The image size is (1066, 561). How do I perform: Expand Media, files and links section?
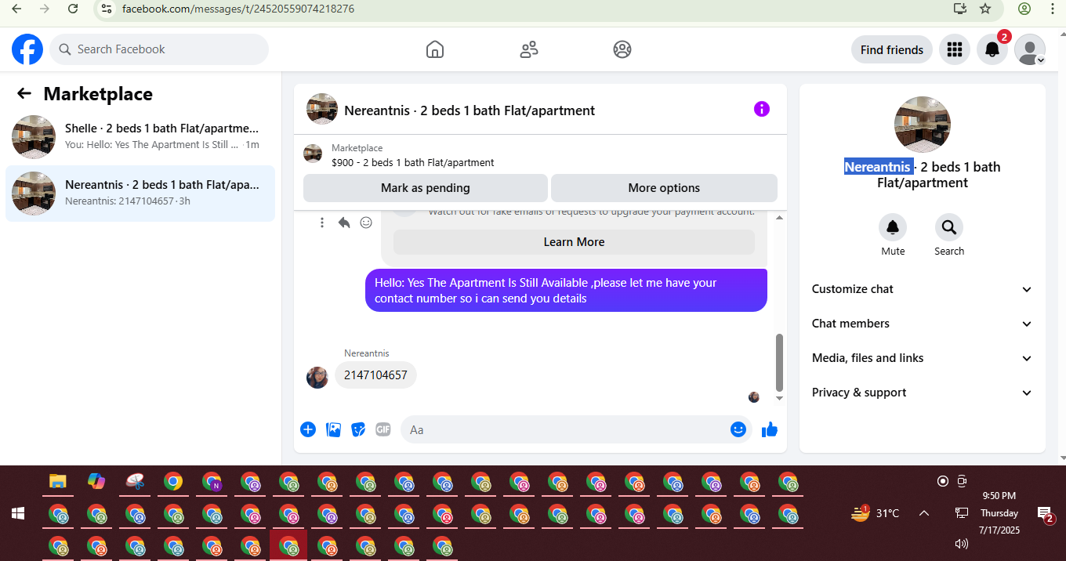tap(922, 358)
